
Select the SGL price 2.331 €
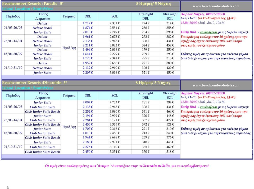click(115, 23)
